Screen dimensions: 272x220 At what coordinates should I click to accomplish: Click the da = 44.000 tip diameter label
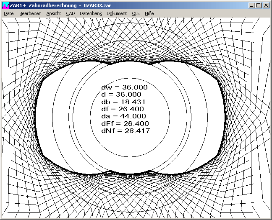[123, 116]
